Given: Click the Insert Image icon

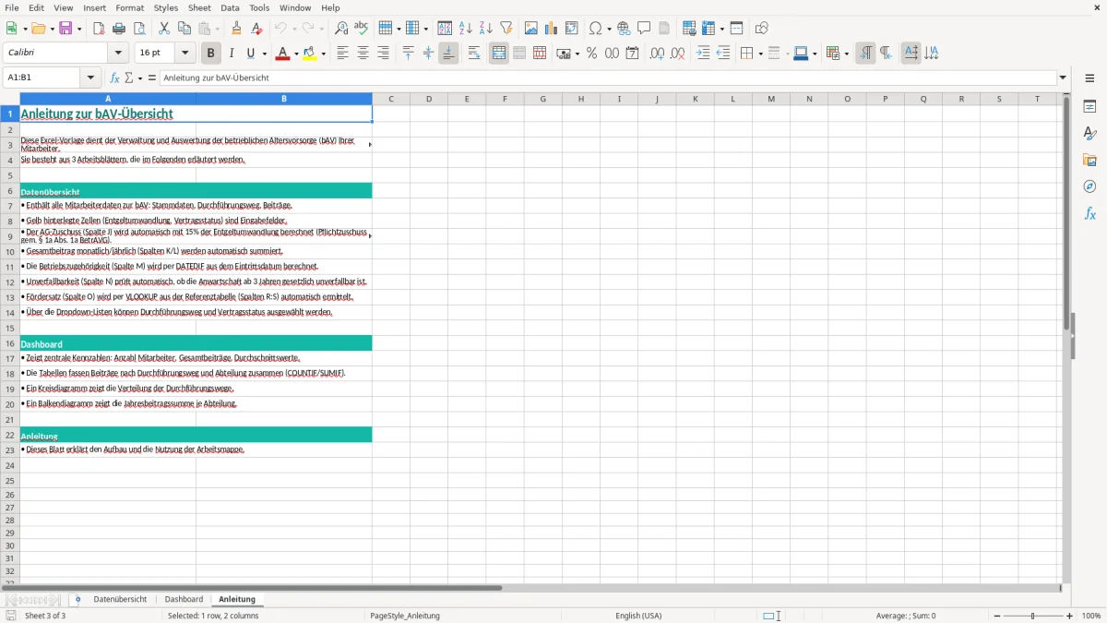Looking at the screenshot, I should 530,29.
